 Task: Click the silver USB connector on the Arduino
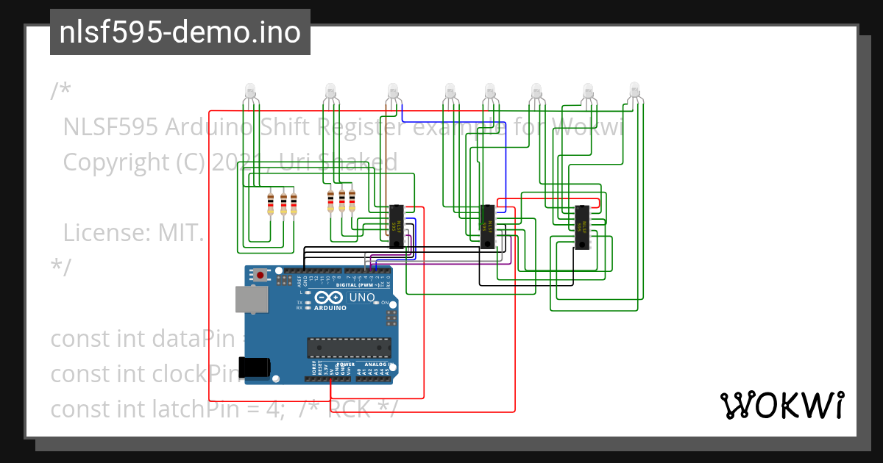click(252, 300)
